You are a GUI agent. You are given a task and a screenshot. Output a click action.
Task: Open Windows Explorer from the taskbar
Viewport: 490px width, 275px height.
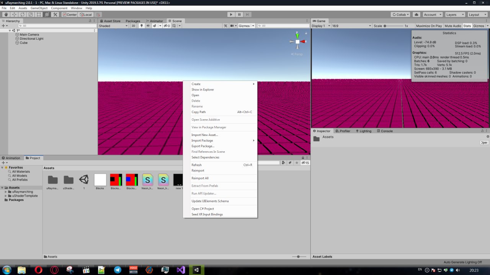point(22,270)
